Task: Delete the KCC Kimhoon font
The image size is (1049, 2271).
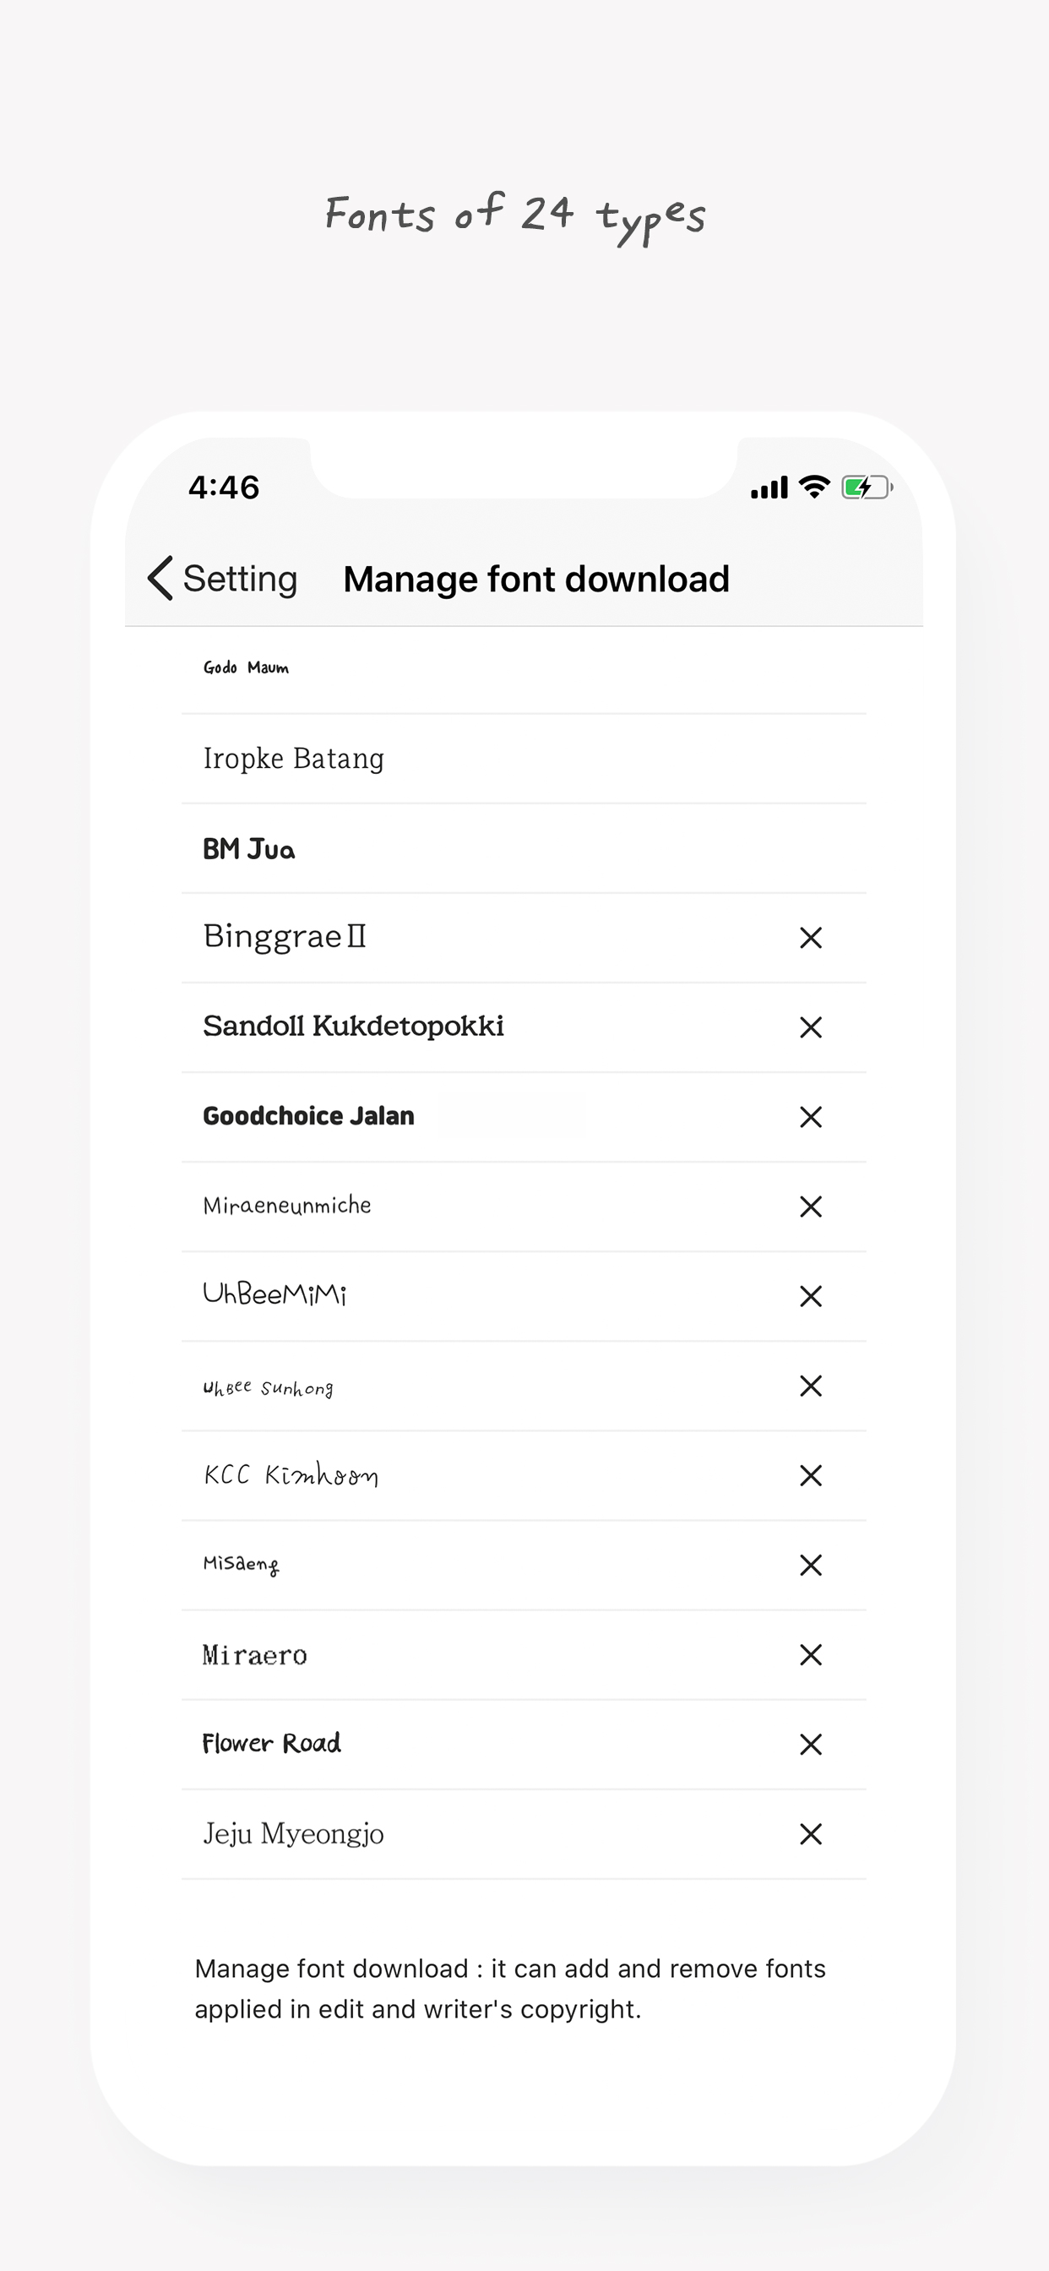Action: pos(812,1475)
